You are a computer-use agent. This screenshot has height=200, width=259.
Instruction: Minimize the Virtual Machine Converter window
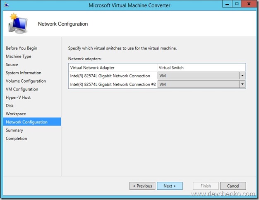point(227,4)
